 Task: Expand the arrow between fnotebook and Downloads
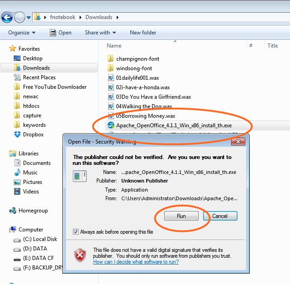point(81,17)
